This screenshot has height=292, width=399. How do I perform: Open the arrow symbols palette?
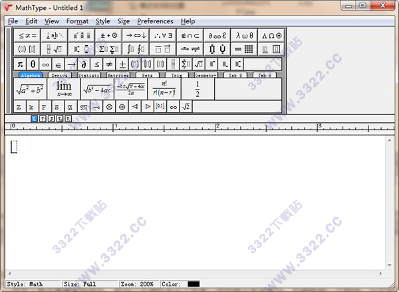[x=136, y=36]
